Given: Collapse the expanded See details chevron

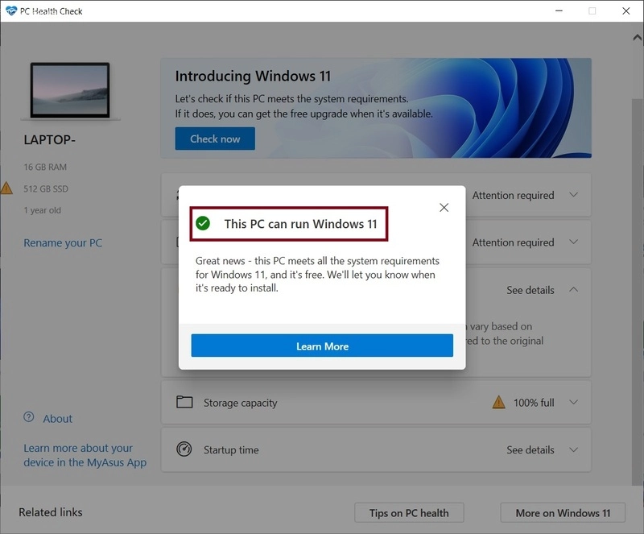Looking at the screenshot, I should click(574, 289).
